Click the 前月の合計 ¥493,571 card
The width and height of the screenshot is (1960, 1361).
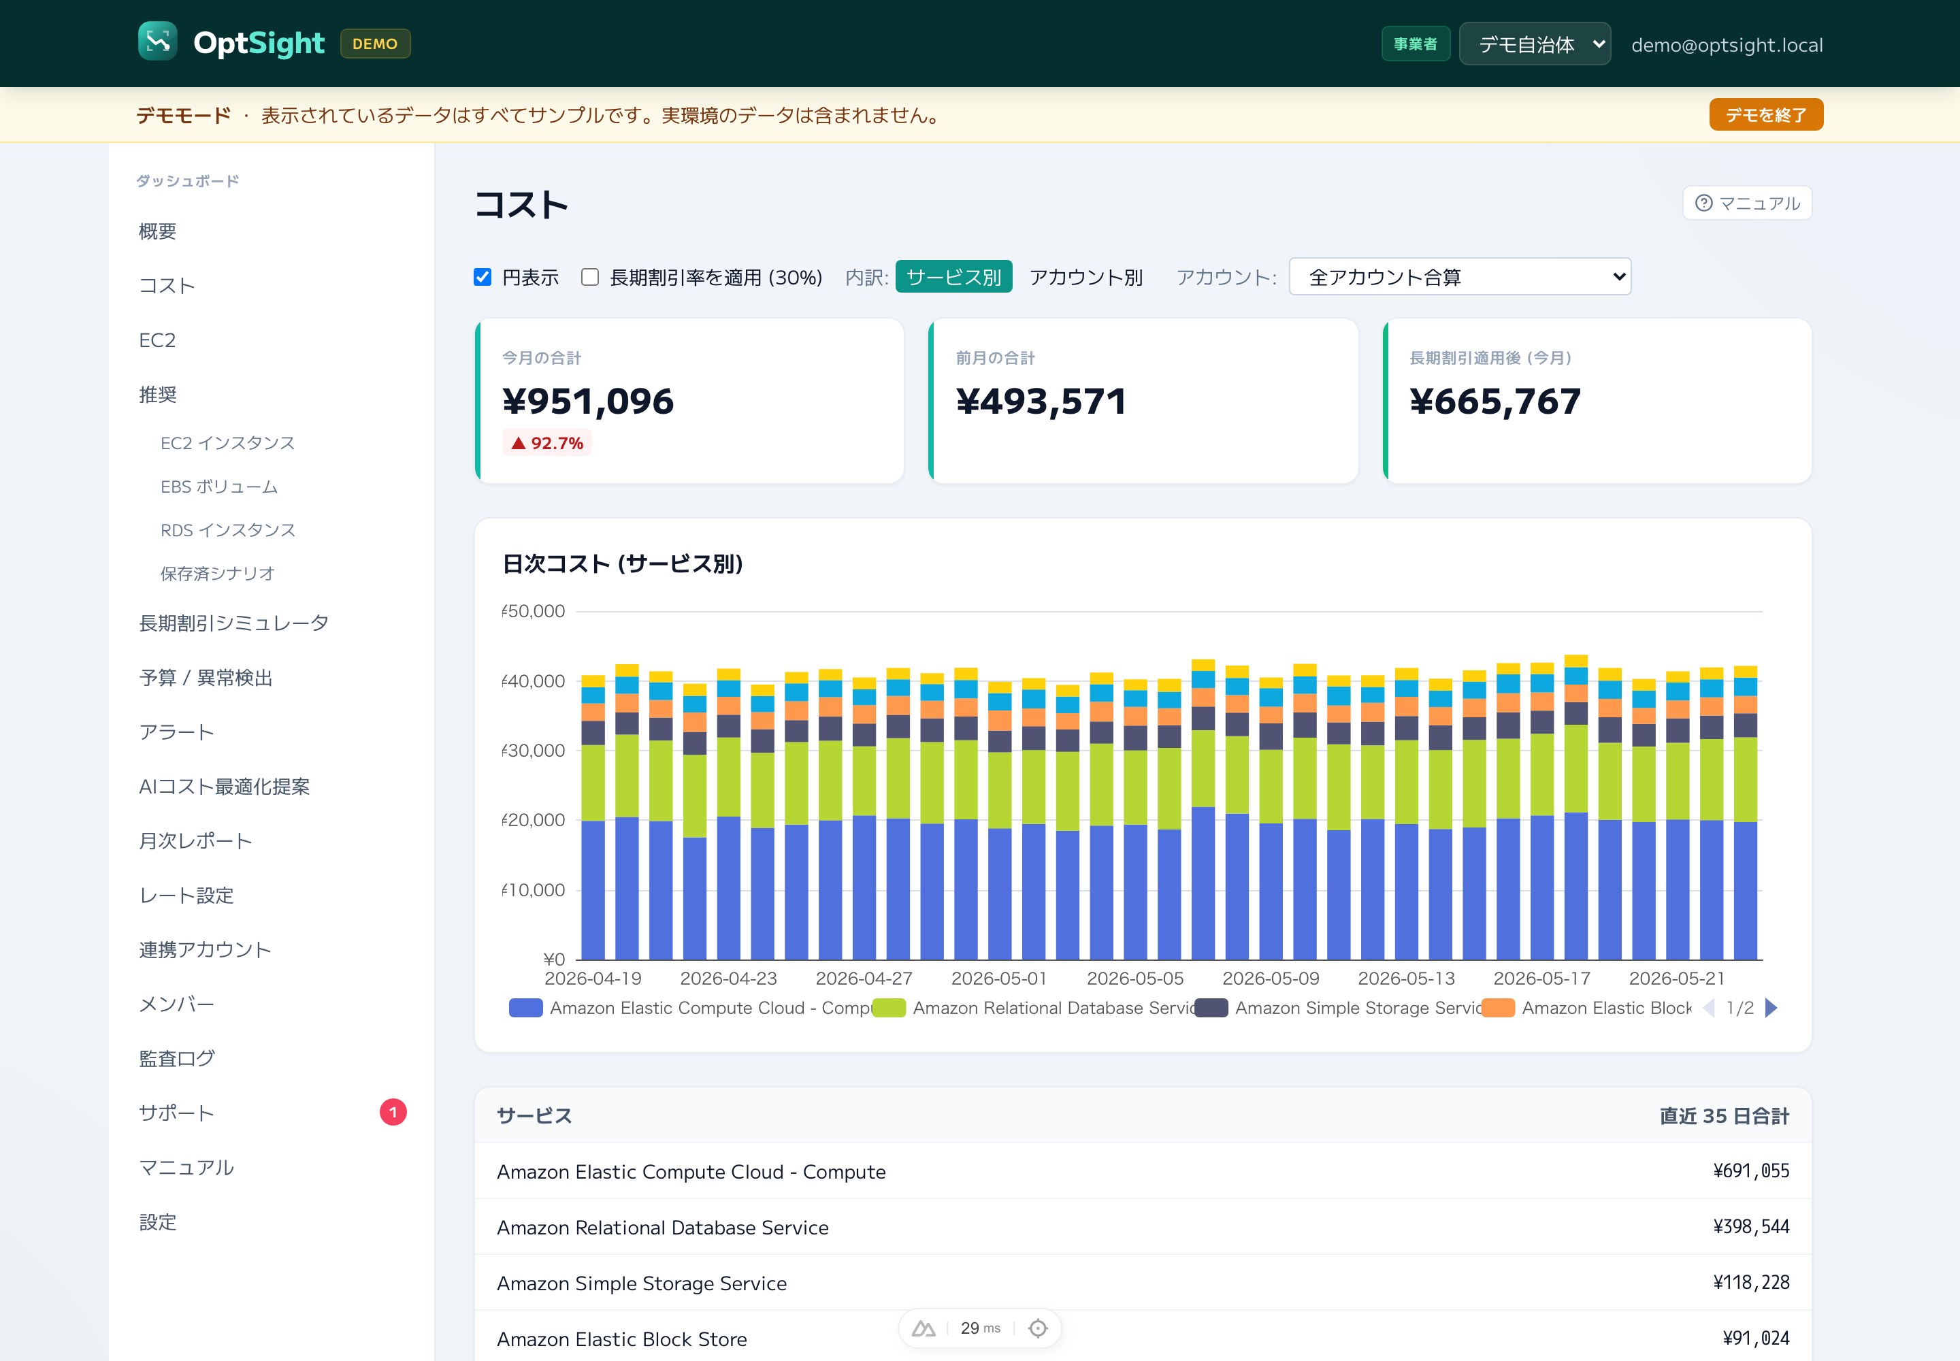click(1143, 401)
